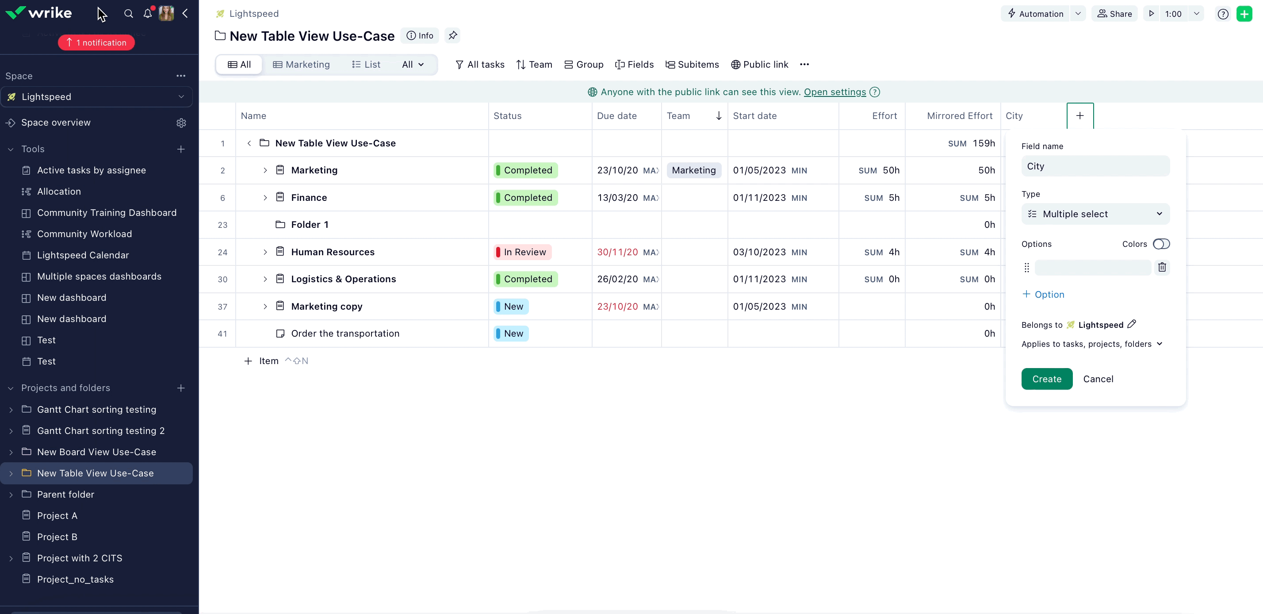Click the Field name input containing City

1095,166
